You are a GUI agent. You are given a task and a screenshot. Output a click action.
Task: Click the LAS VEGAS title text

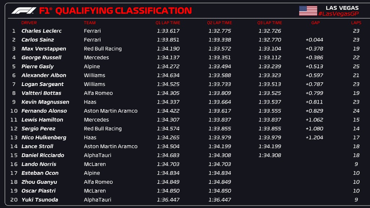[342, 8]
